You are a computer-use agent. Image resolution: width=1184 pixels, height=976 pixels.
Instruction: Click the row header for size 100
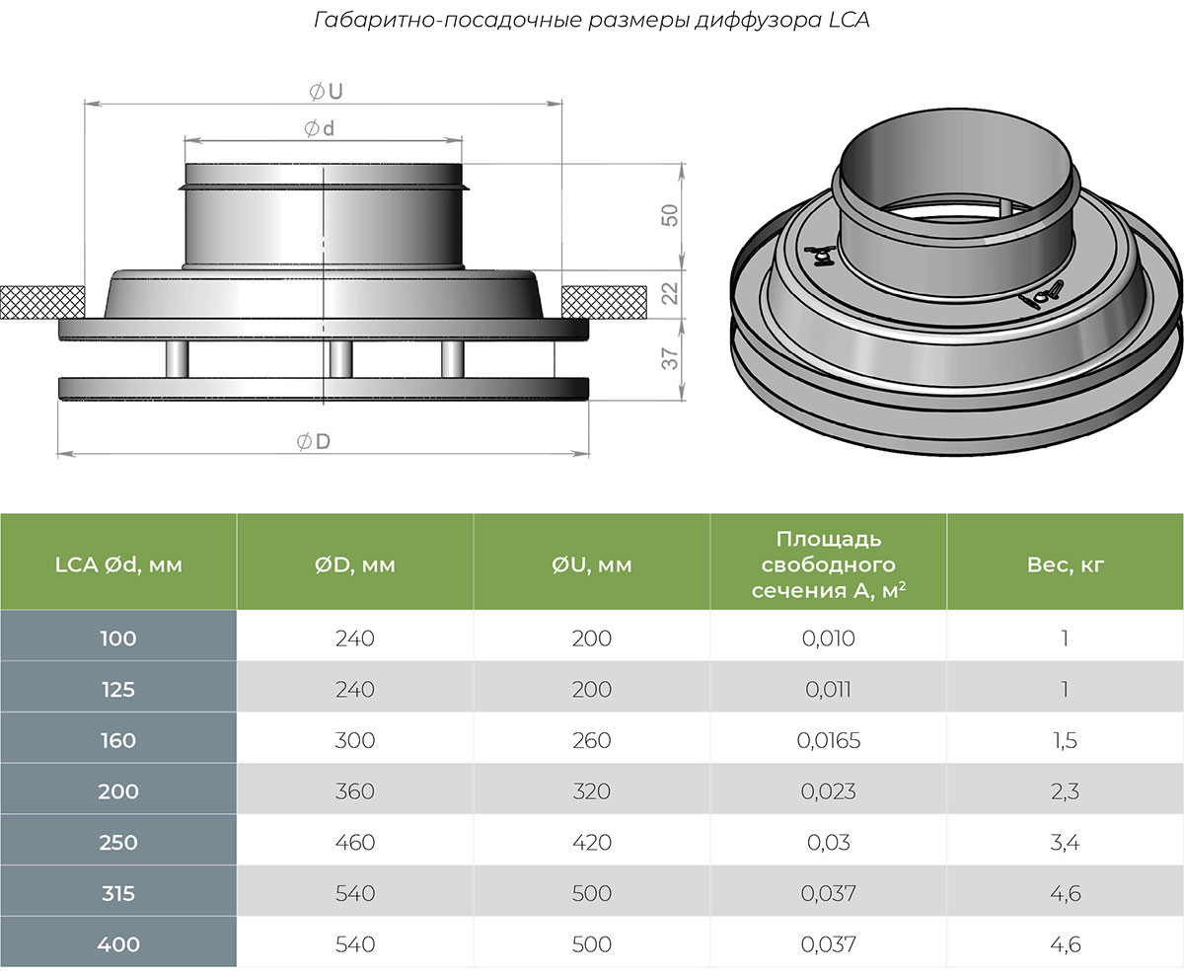click(117, 638)
